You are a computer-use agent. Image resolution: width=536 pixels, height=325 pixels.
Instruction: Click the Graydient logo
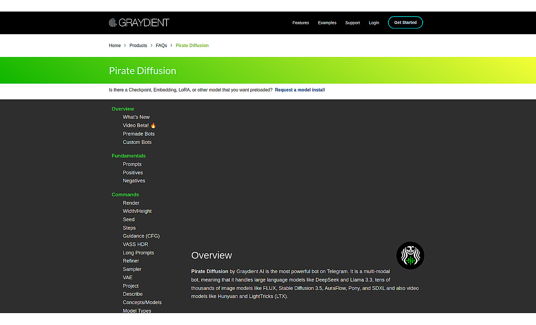(139, 23)
